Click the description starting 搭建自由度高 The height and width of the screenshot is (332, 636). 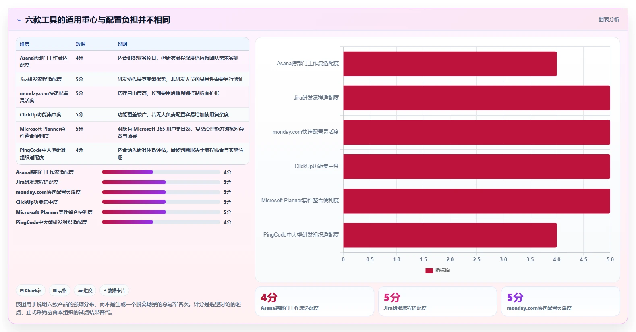168,93
